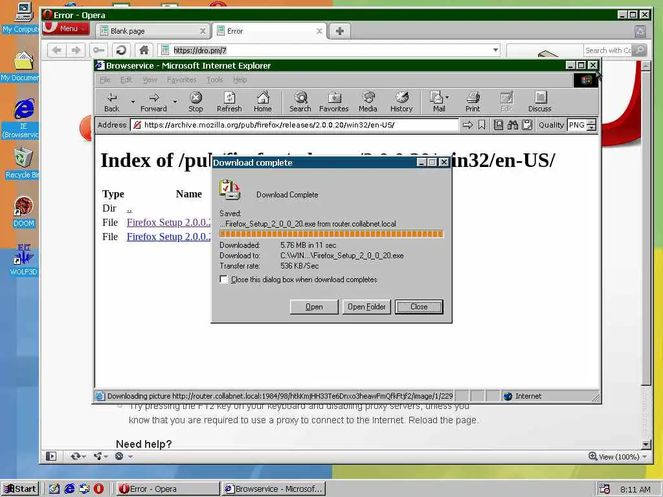Click the bookmark icon beside the Go arrow
Screen dimensions: 663x497
[482, 125]
